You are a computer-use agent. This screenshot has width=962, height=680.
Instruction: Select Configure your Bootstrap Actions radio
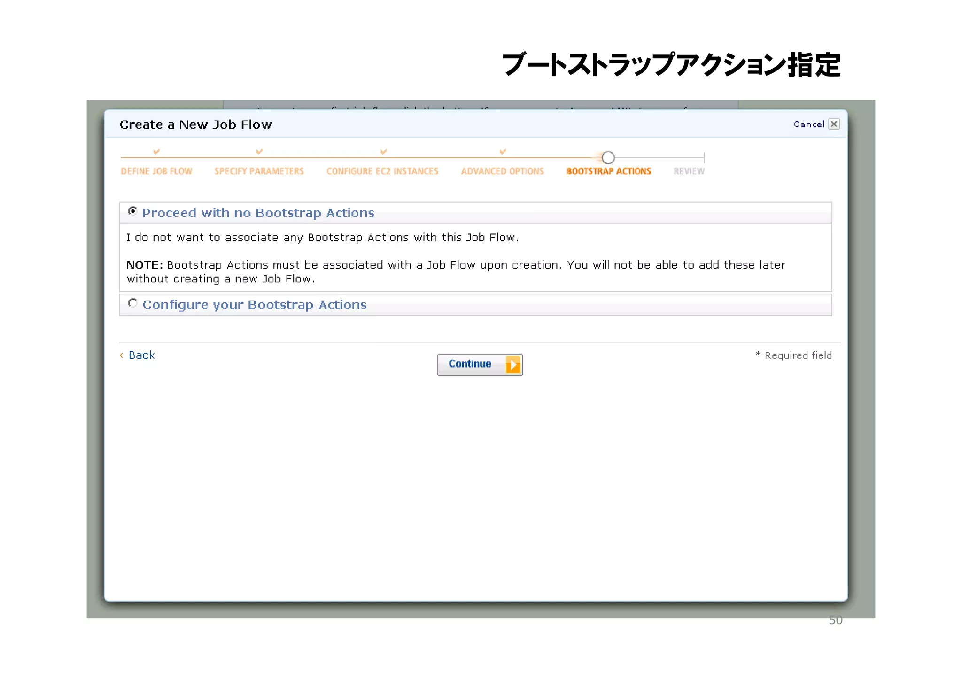(133, 303)
